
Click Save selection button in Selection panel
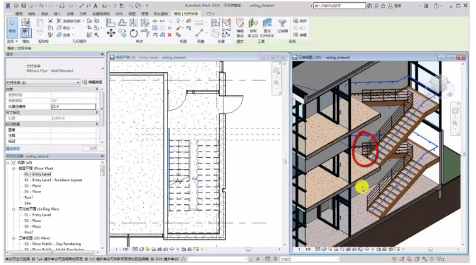tap(300, 20)
